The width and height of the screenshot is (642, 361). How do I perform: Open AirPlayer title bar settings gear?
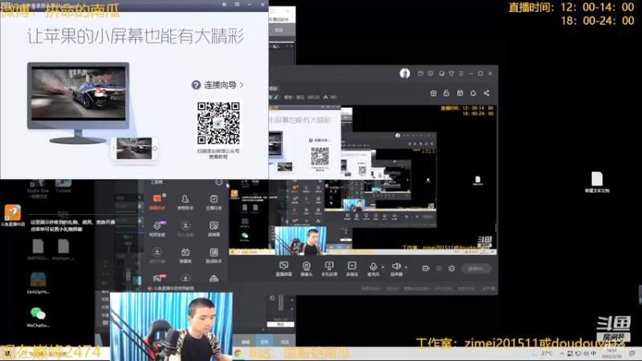coord(224,5)
